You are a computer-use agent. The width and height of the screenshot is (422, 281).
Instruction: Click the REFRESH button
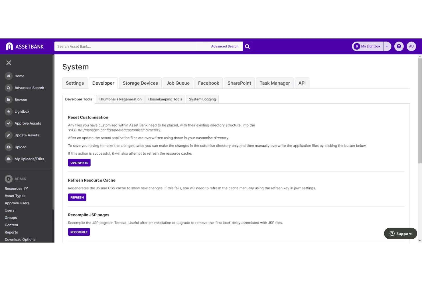click(x=77, y=197)
